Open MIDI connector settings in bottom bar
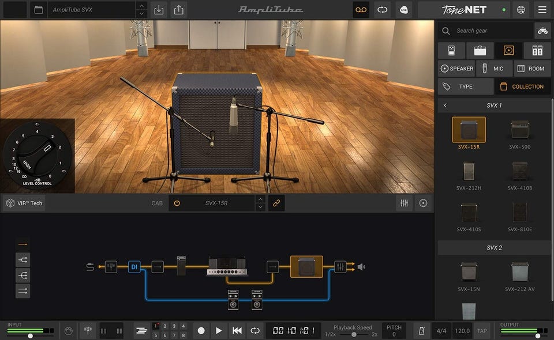Image resolution: width=554 pixels, height=340 pixels. tap(69, 331)
